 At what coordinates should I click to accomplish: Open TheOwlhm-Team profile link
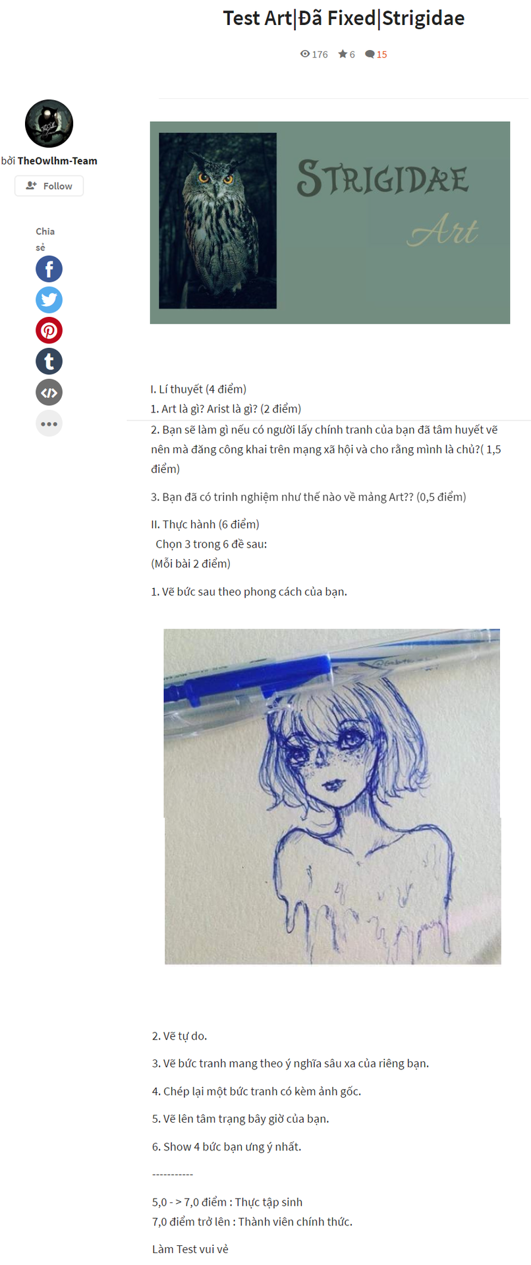click(x=57, y=161)
